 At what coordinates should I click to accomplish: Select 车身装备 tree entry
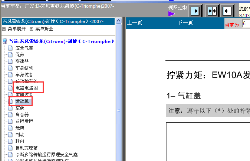tap(24, 75)
